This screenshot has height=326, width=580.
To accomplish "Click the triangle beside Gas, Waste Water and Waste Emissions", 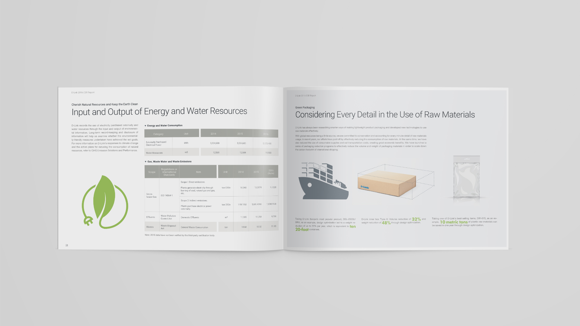I will click(x=145, y=162).
